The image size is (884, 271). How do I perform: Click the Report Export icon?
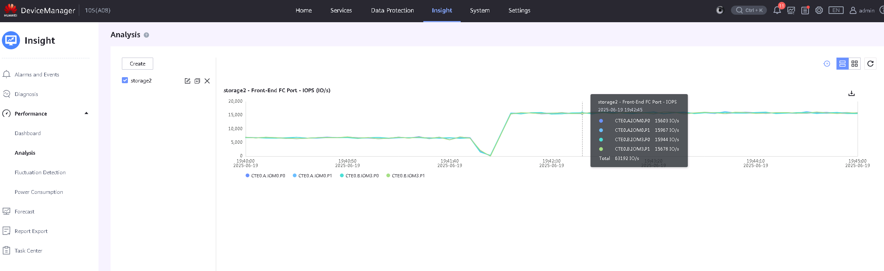coord(6,231)
